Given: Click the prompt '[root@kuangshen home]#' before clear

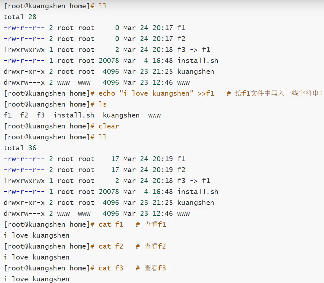Looking at the screenshot, I should (x=49, y=126).
